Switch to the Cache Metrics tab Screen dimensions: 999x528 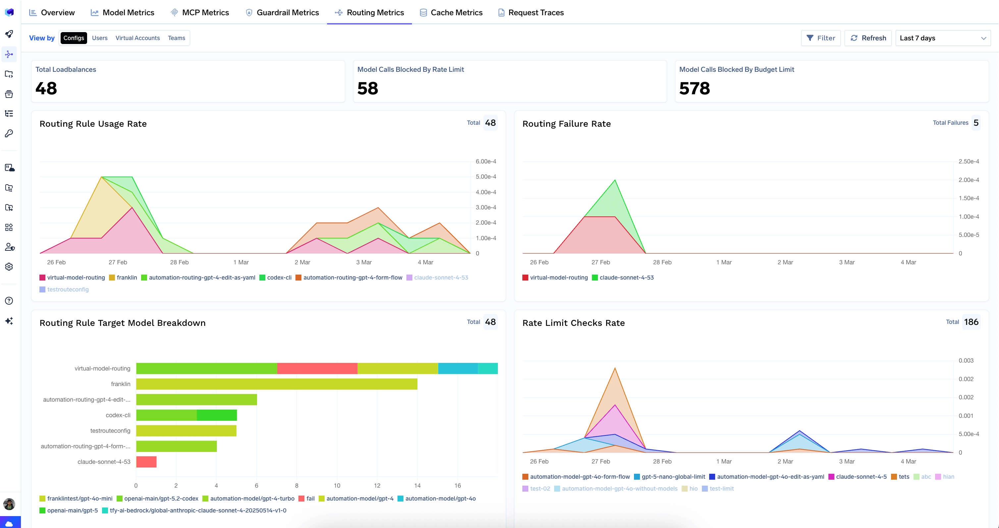451,12
